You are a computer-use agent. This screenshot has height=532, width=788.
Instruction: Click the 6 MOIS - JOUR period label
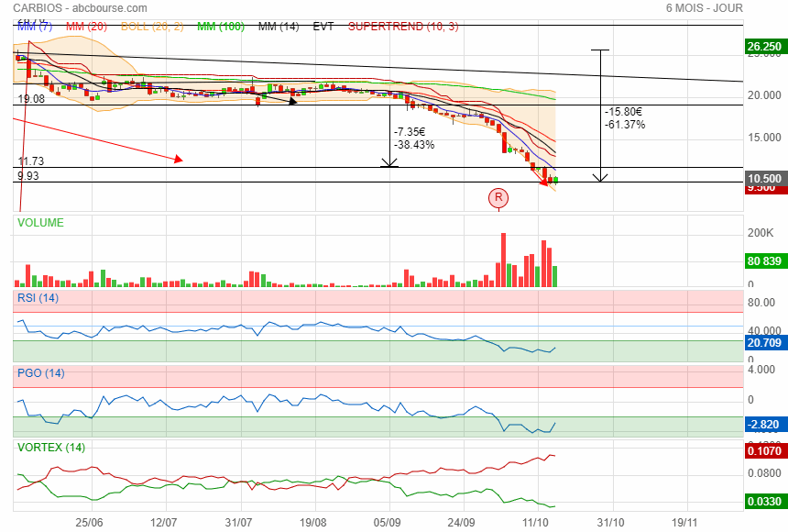[x=704, y=8]
